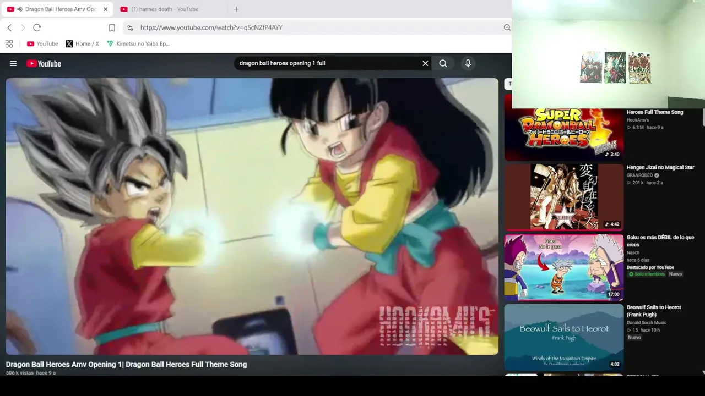Open the Goku cartoon video thumbnail
The image size is (705, 396).
pos(564,267)
